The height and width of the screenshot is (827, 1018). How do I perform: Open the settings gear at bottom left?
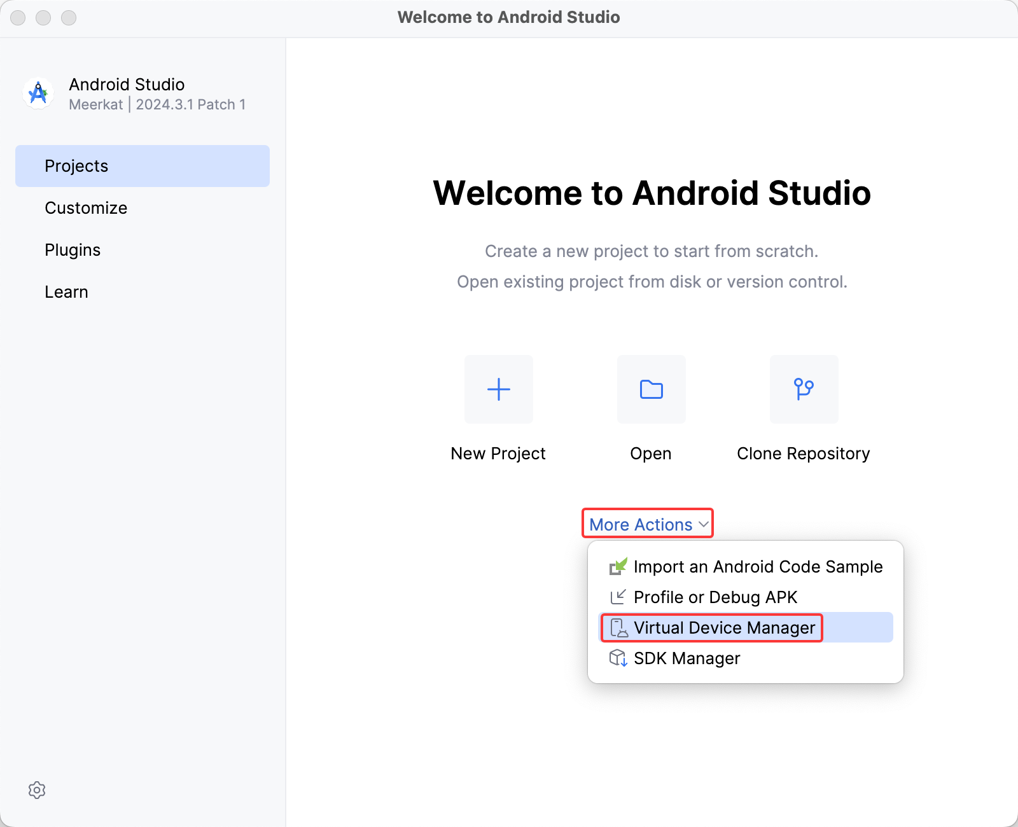(x=38, y=790)
